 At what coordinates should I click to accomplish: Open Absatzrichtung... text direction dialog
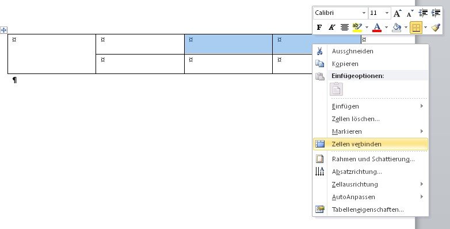(x=371, y=172)
